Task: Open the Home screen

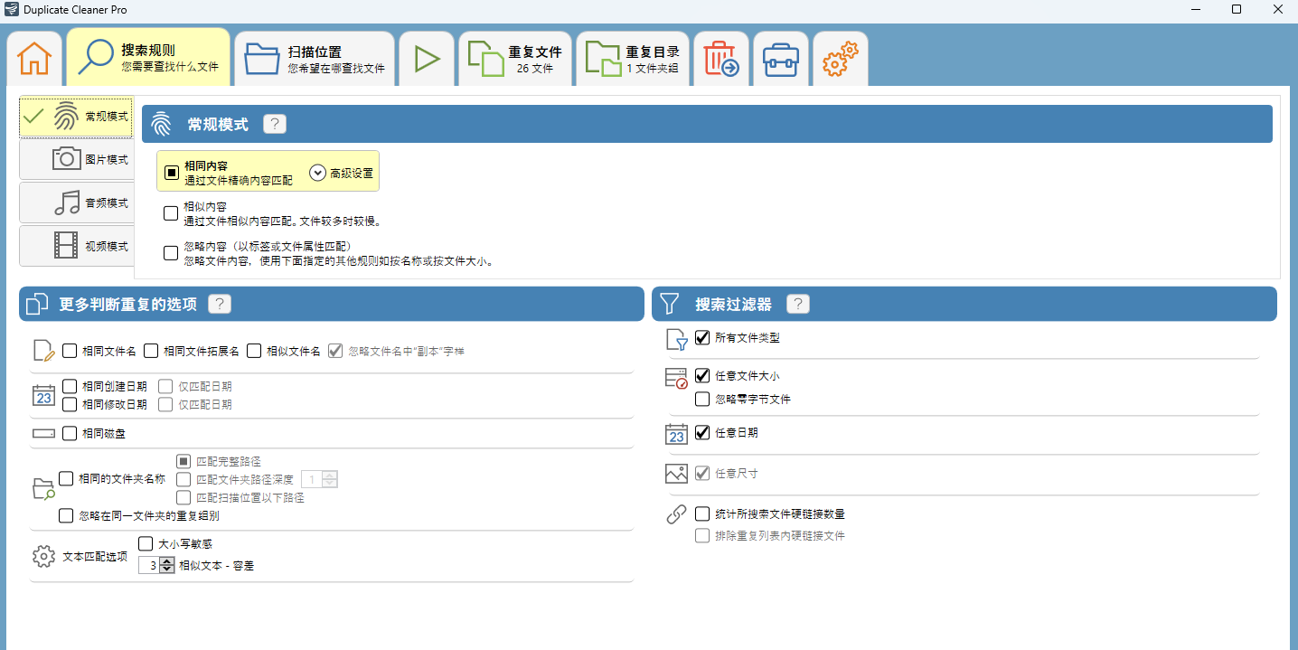Action: click(33, 57)
